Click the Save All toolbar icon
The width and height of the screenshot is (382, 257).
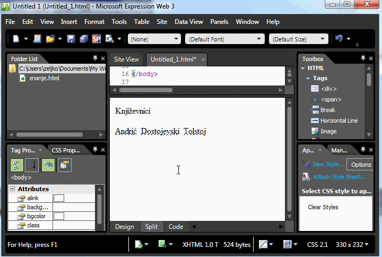84,39
